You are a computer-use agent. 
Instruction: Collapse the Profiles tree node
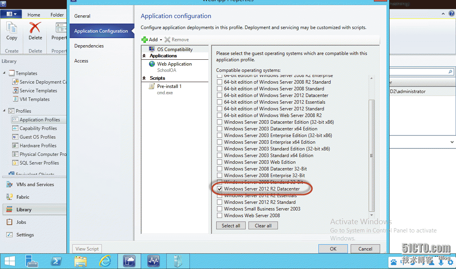point(4,110)
